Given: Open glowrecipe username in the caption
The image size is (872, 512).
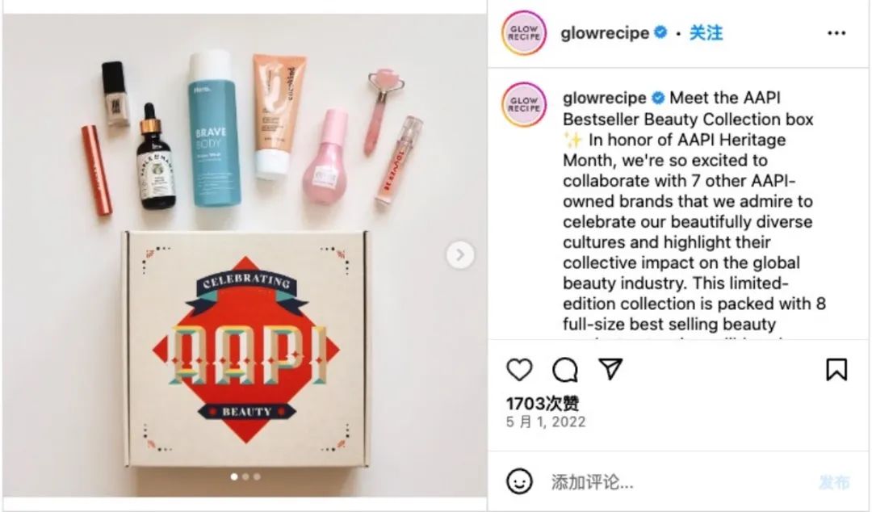Looking at the screenshot, I should coord(605,98).
